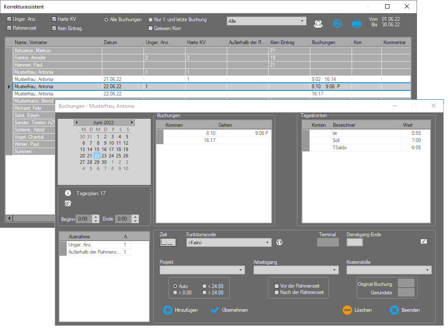Select the 'Nur 1. und letzte Buchung' option
The image size is (448, 330).
(x=151, y=20)
